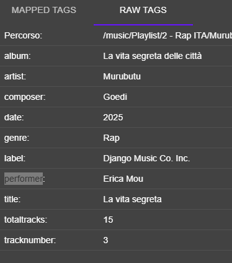232x263 pixels.
Task: Click the tracknumber value 3
Action: click(105, 240)
